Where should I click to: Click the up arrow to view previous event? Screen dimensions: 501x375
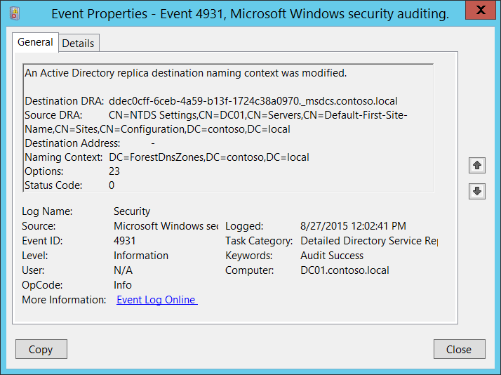(477, 165)
